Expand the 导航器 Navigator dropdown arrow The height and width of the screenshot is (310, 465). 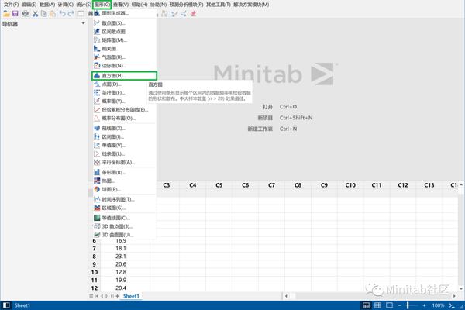(84, 23)
